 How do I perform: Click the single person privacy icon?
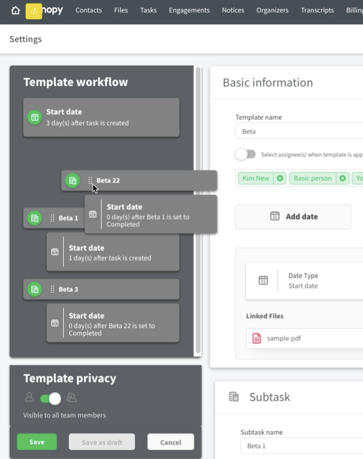[29, 397]
